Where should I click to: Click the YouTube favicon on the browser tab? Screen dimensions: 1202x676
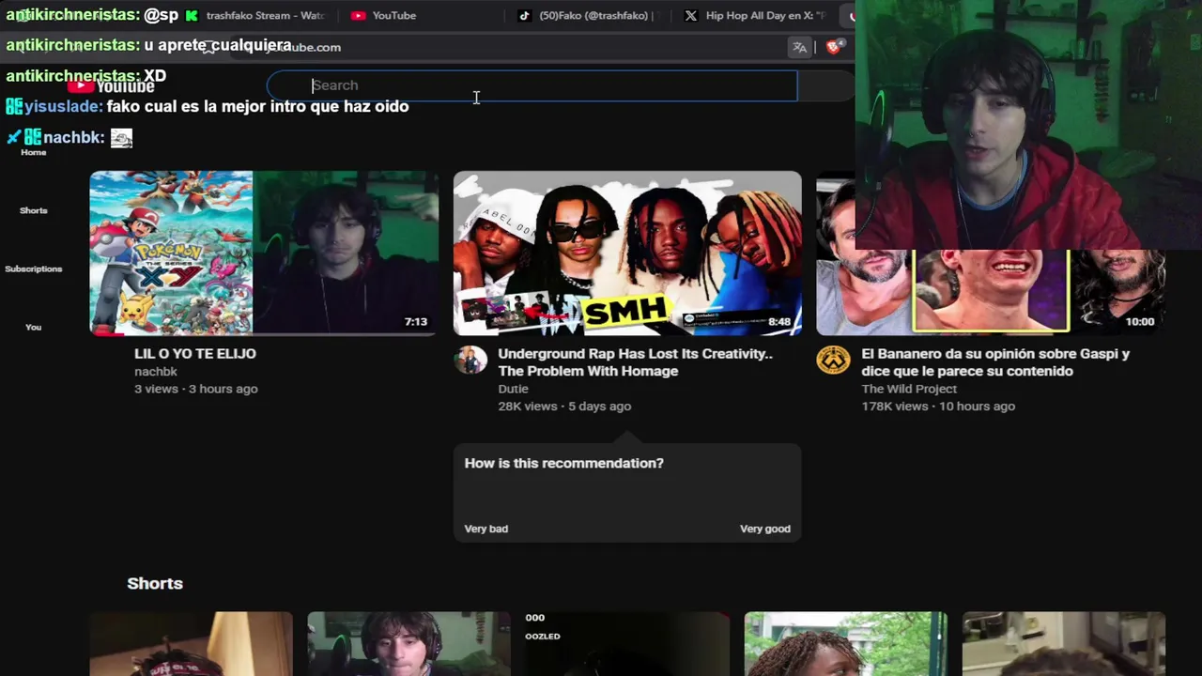click(x=358, y=16)
